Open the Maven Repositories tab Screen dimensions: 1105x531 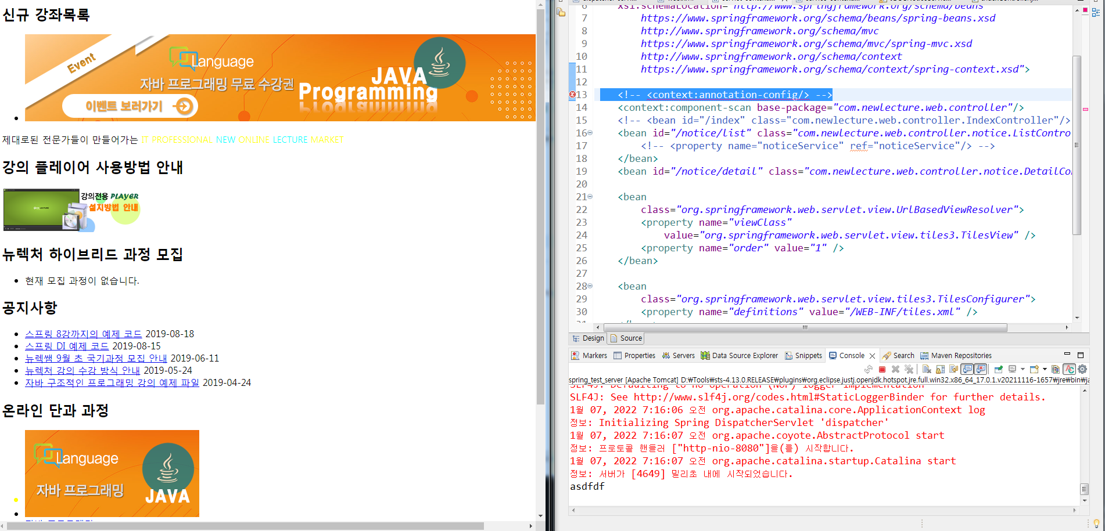click(x=956, y=356)
